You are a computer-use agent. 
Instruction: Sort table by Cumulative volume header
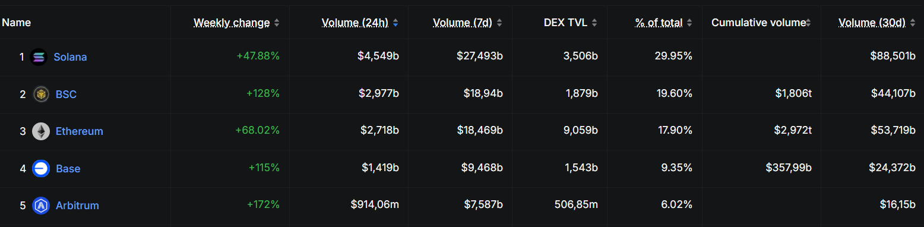pyautogui.click(x=758, y=23)
